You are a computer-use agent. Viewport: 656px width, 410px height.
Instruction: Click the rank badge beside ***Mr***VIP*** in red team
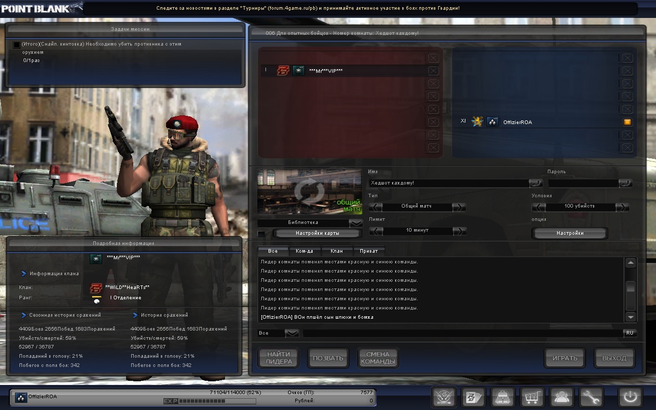pos(298,71)
